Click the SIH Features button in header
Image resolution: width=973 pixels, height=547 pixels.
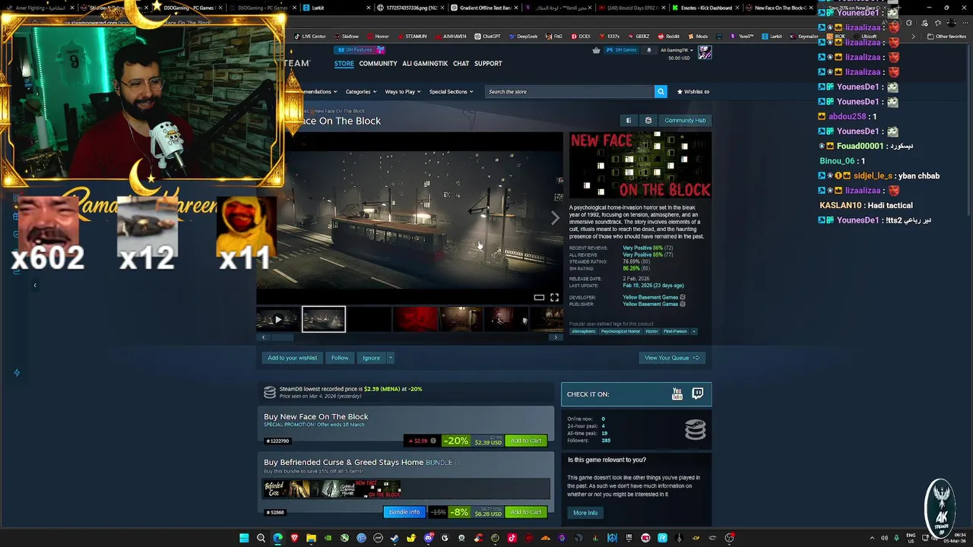click(x=360, y=50)
